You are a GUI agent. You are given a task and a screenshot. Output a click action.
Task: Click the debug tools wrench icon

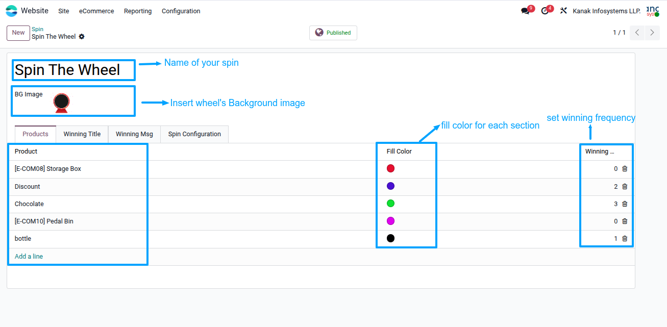pos(563,11)
